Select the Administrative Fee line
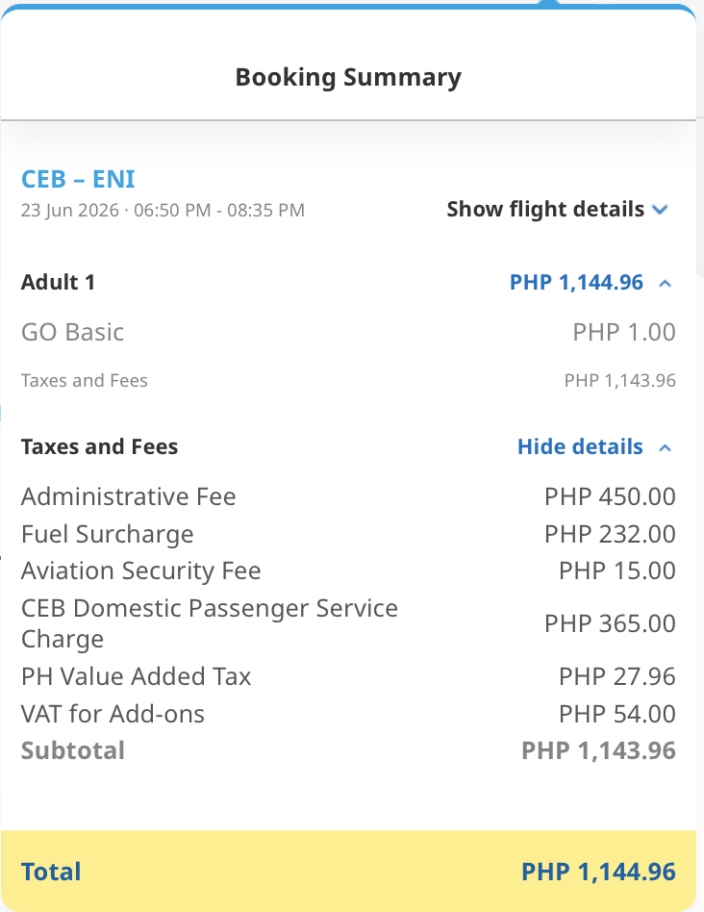The width and height of the screenshot is (704, 912). [348, 496]
